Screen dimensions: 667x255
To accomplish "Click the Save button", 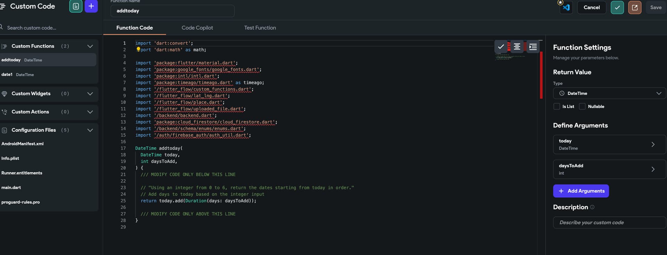I will click(x=656, y=7).
